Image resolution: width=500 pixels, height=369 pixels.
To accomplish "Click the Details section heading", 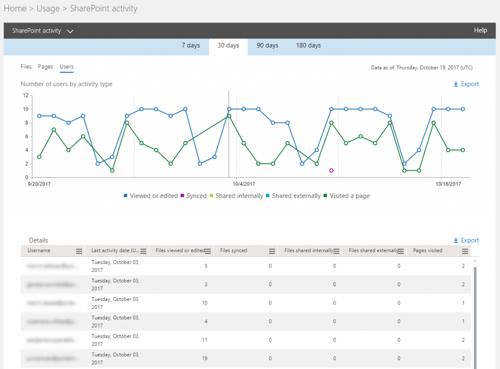I will click(x=39, y=240).
